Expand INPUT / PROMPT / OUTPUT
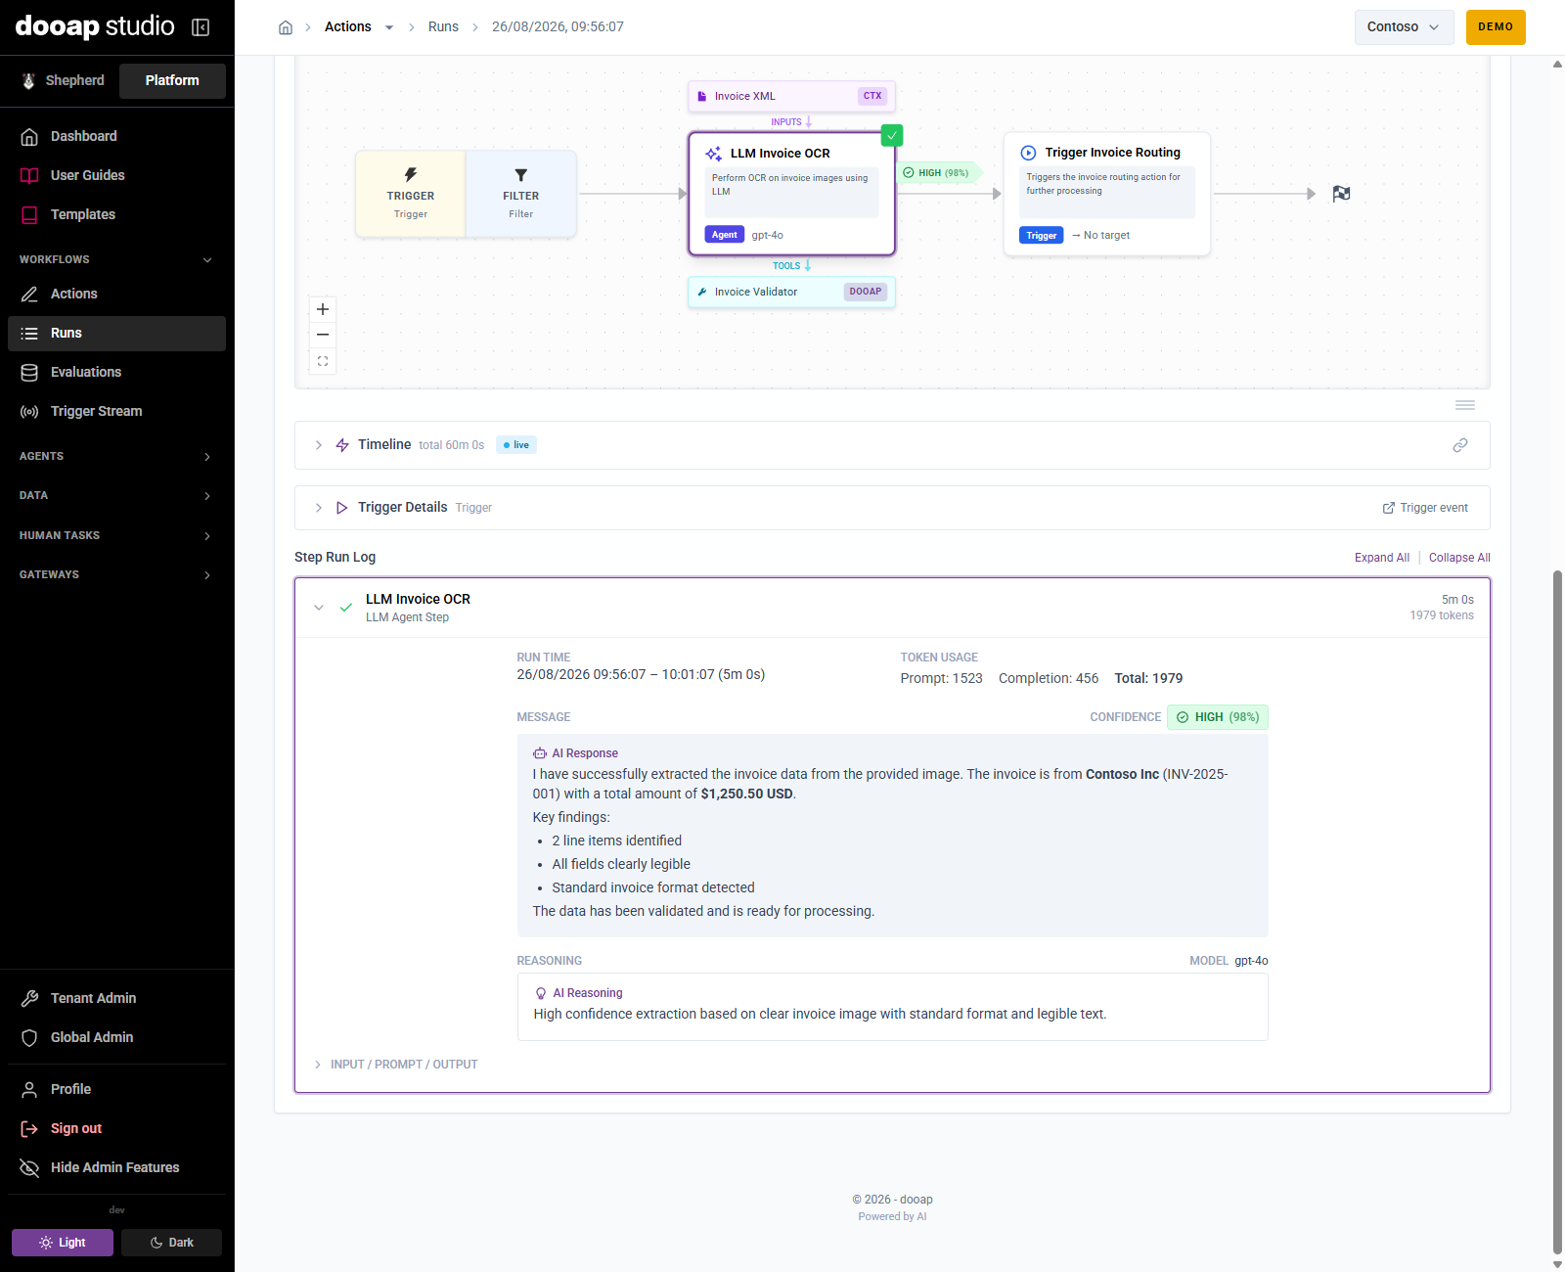 point(396,1065)
